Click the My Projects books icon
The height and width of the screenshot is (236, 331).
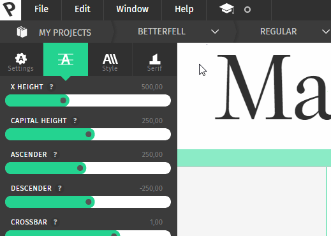coord(22,32)
